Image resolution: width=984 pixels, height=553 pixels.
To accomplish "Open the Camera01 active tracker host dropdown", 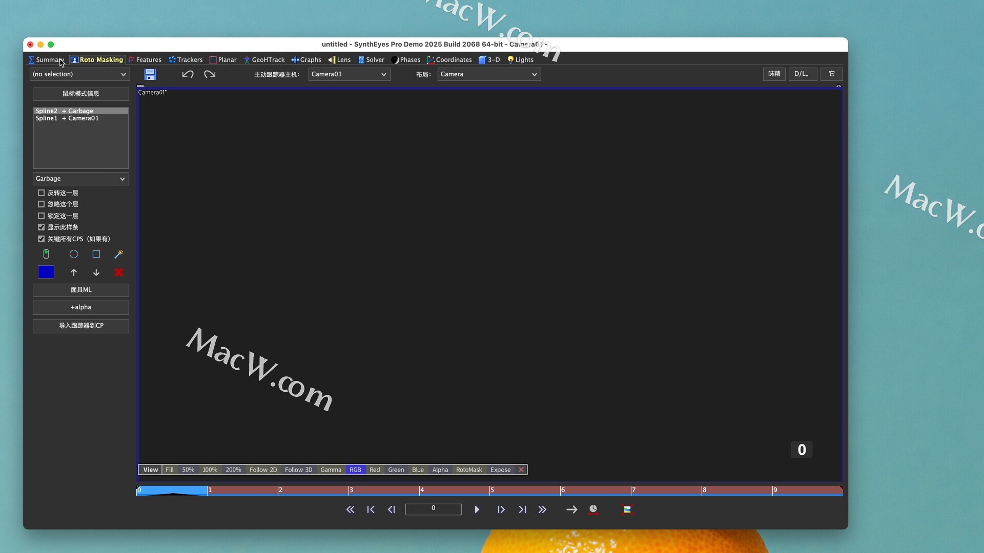I will click(x=350, y=74).
